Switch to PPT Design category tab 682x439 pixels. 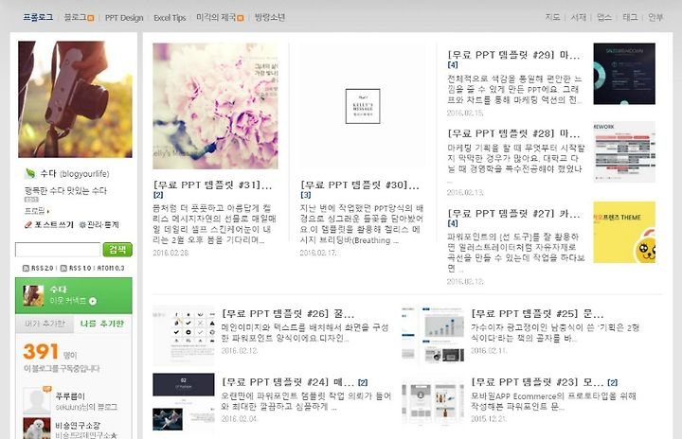tap(124, 18)
